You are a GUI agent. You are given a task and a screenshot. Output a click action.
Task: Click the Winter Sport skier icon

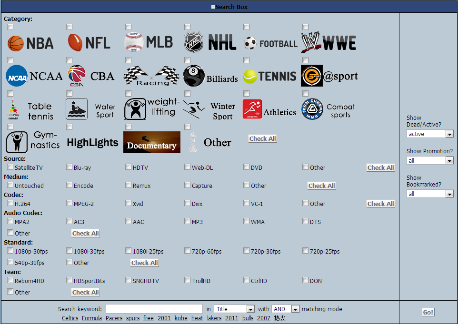(x=209, y=109)
